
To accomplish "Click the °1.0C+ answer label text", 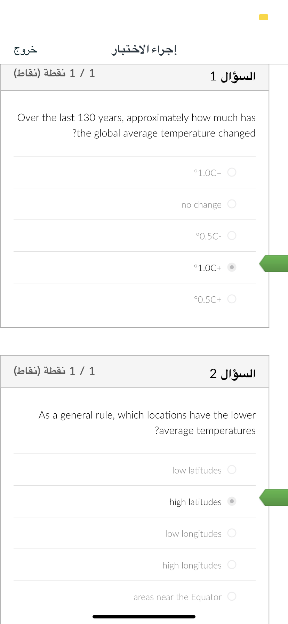I will coord(208,268).
